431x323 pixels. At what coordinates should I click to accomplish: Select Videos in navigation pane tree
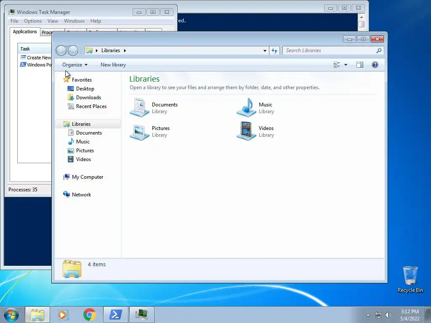[x=84, y=159]
